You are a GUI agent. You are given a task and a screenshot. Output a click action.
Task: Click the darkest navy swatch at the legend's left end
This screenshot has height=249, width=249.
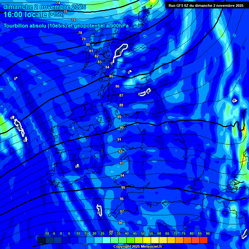pos(41,240)
